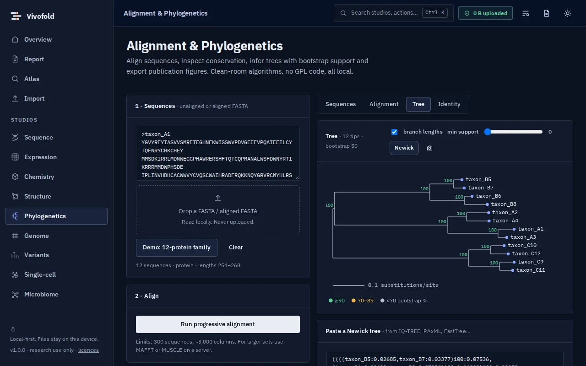Uncheck the branch lengths checkbox
Screen dimensions: 586x366
click(x=394, y=132)
